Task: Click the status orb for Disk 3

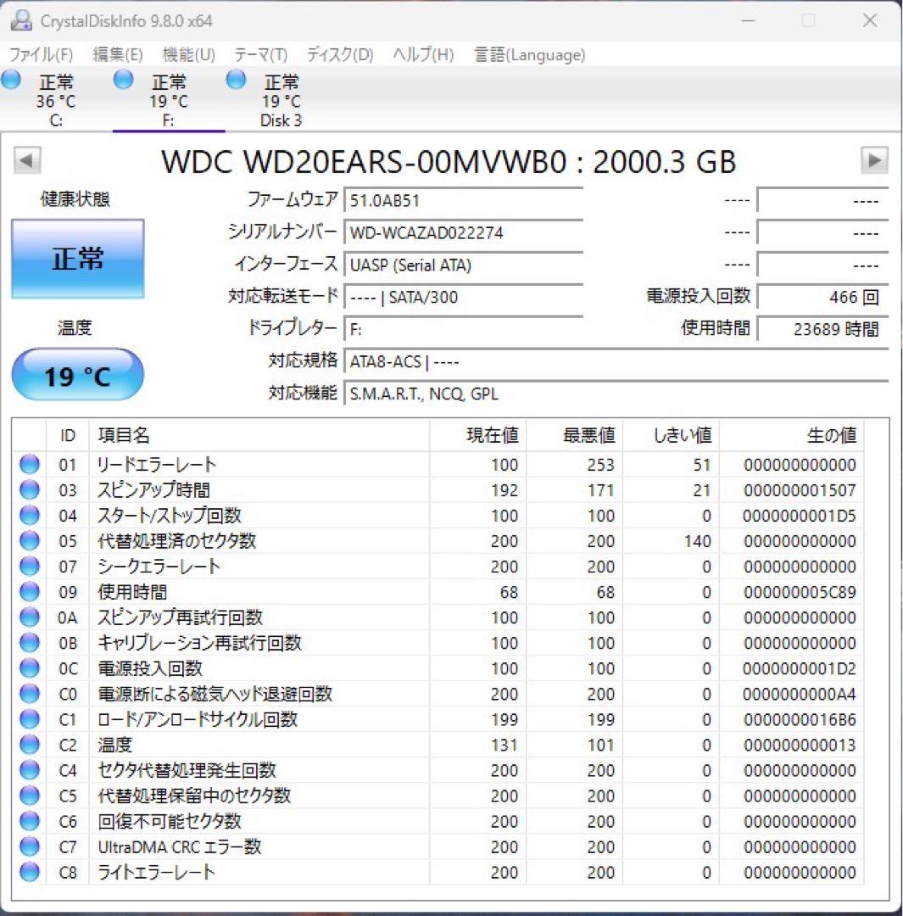Action: 236,80
